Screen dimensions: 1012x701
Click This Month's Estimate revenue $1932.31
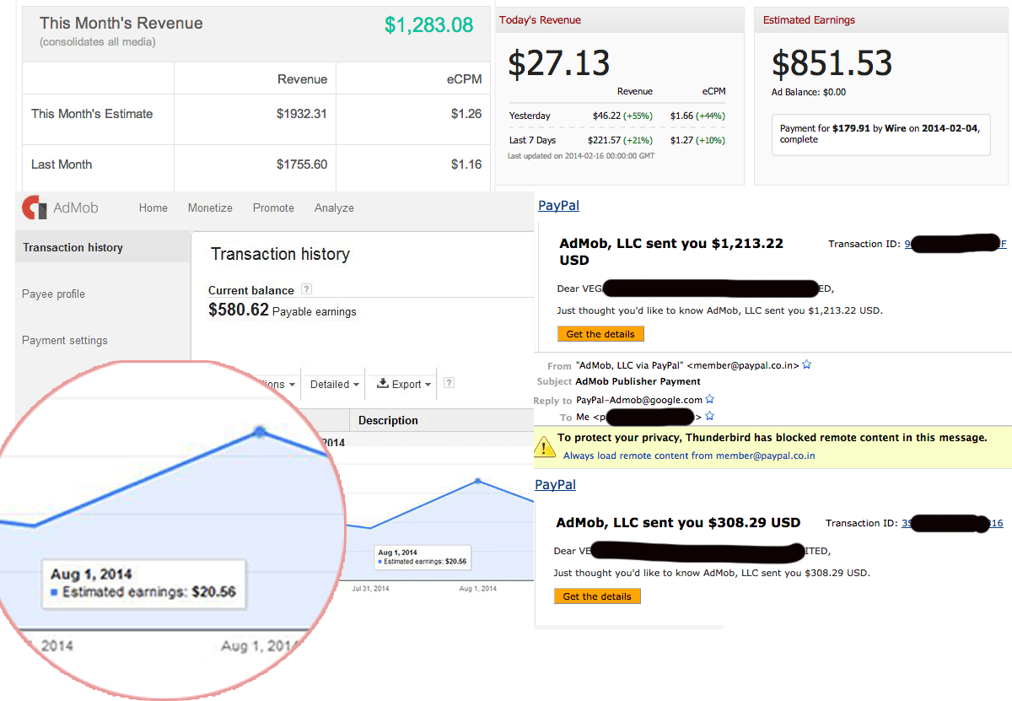point(302,114)
